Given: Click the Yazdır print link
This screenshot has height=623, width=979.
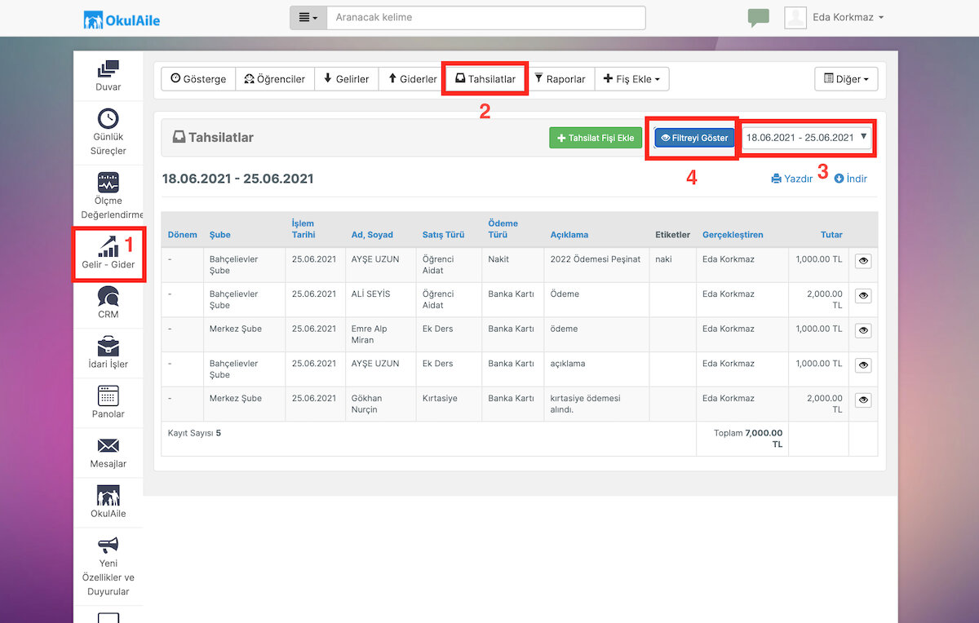Looking at the screenshot, I should point(791,179).
